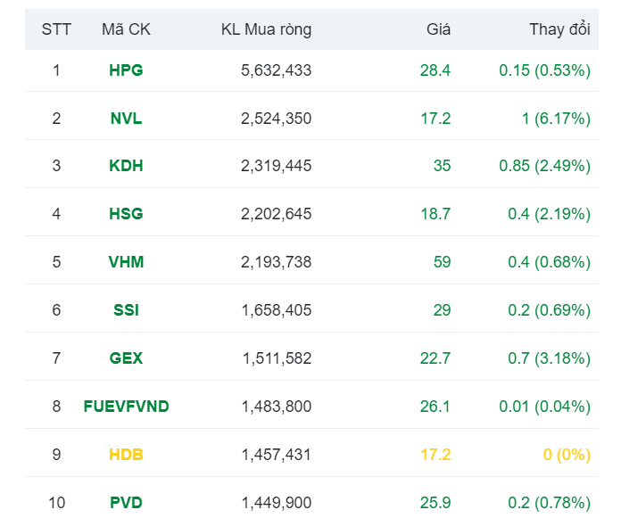Select the HPG net volume 5,632,433 cell
The height and width of the screenshot is (518, 621).
276,70
